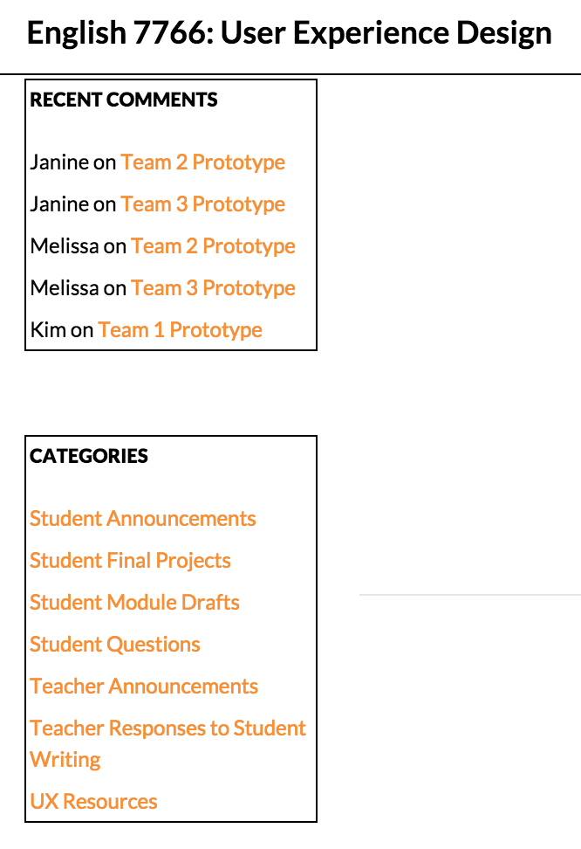Open the Student Final Projects category
This screenshot has height=849, width=581.
pyautogui.click(x=130, y=560)
